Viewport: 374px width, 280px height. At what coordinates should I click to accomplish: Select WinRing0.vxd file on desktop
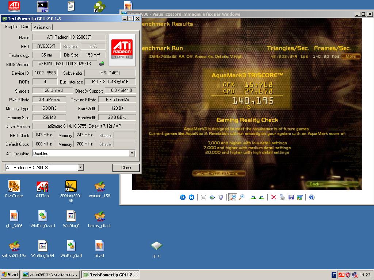click(43, 219)
